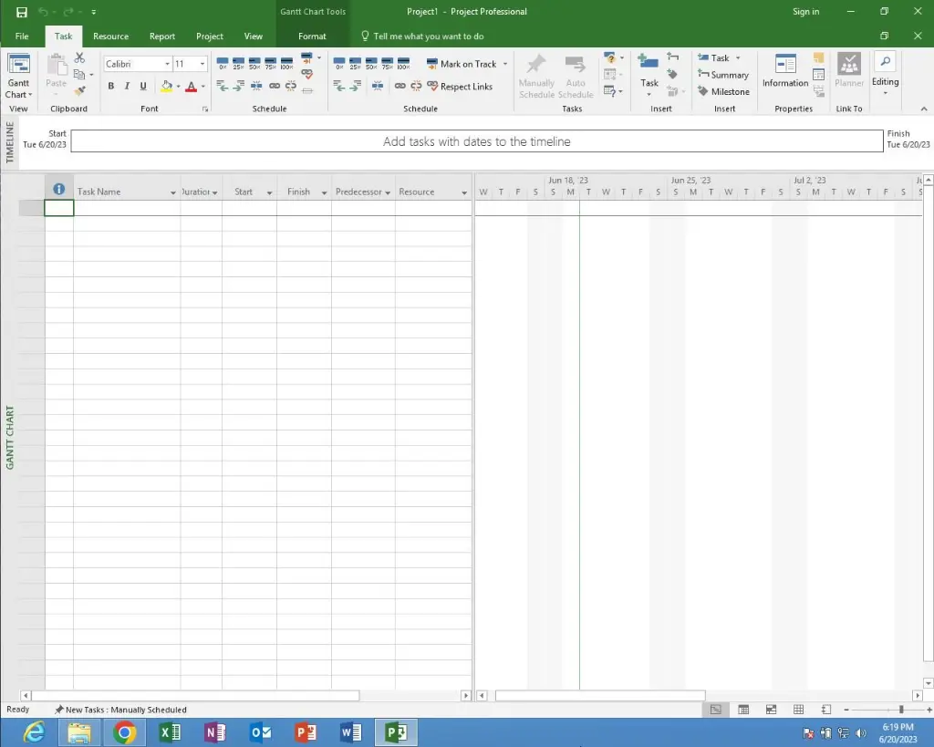
Task: Switch to the Report ribbon tab
Action: (x=161, y=36)
